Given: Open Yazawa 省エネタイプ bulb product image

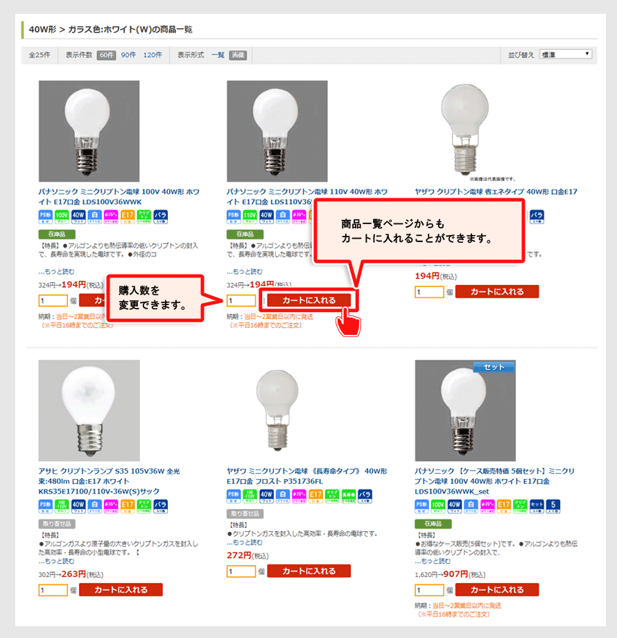Looking at the screenshot, I should point(465,131).
